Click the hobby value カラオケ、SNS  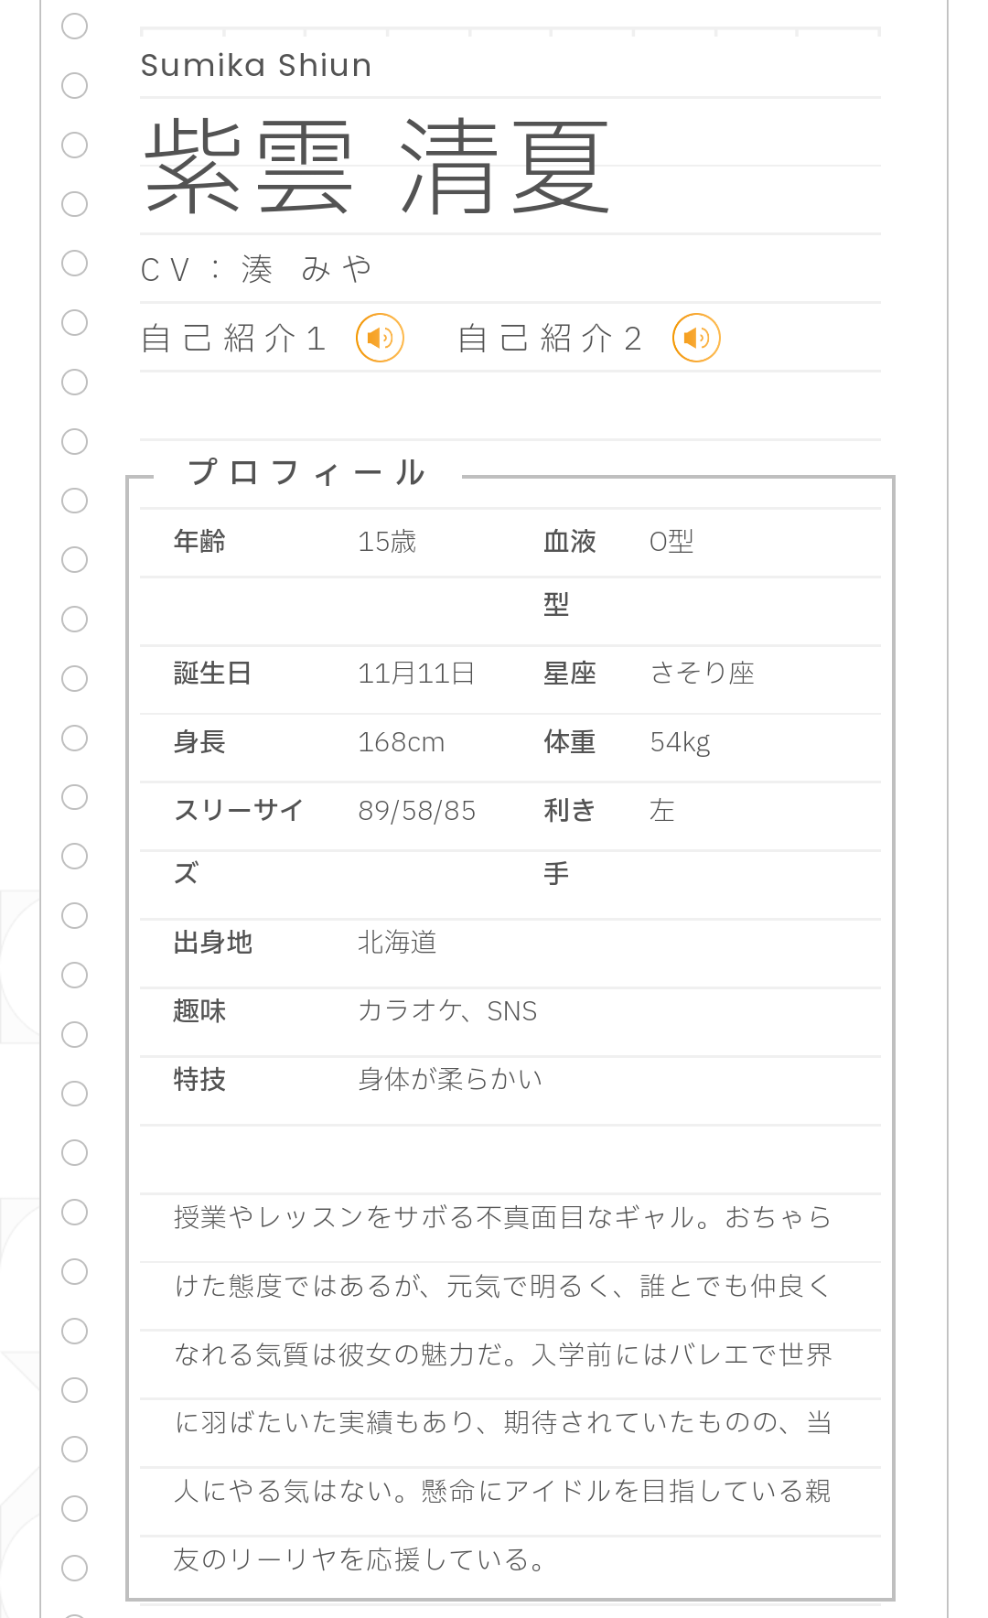coord(447,1011)
